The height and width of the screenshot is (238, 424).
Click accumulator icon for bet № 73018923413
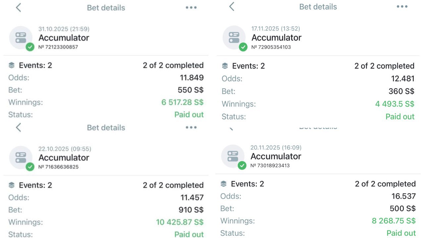(x=233, y=156)
